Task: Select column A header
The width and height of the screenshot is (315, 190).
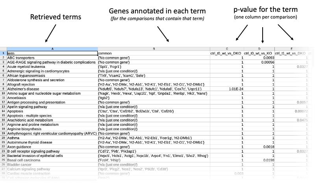Action: point(52,48)
